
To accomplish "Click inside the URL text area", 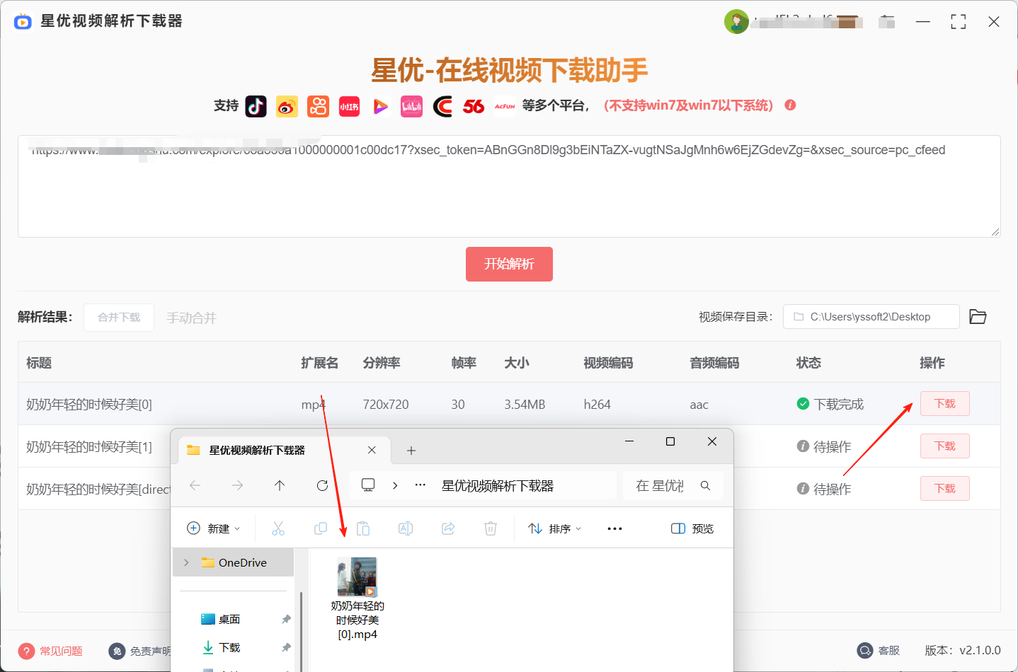I will 509,186.
